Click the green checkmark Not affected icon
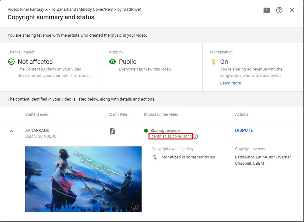Viewport: 304px width, 222px height. coord(11,62)
